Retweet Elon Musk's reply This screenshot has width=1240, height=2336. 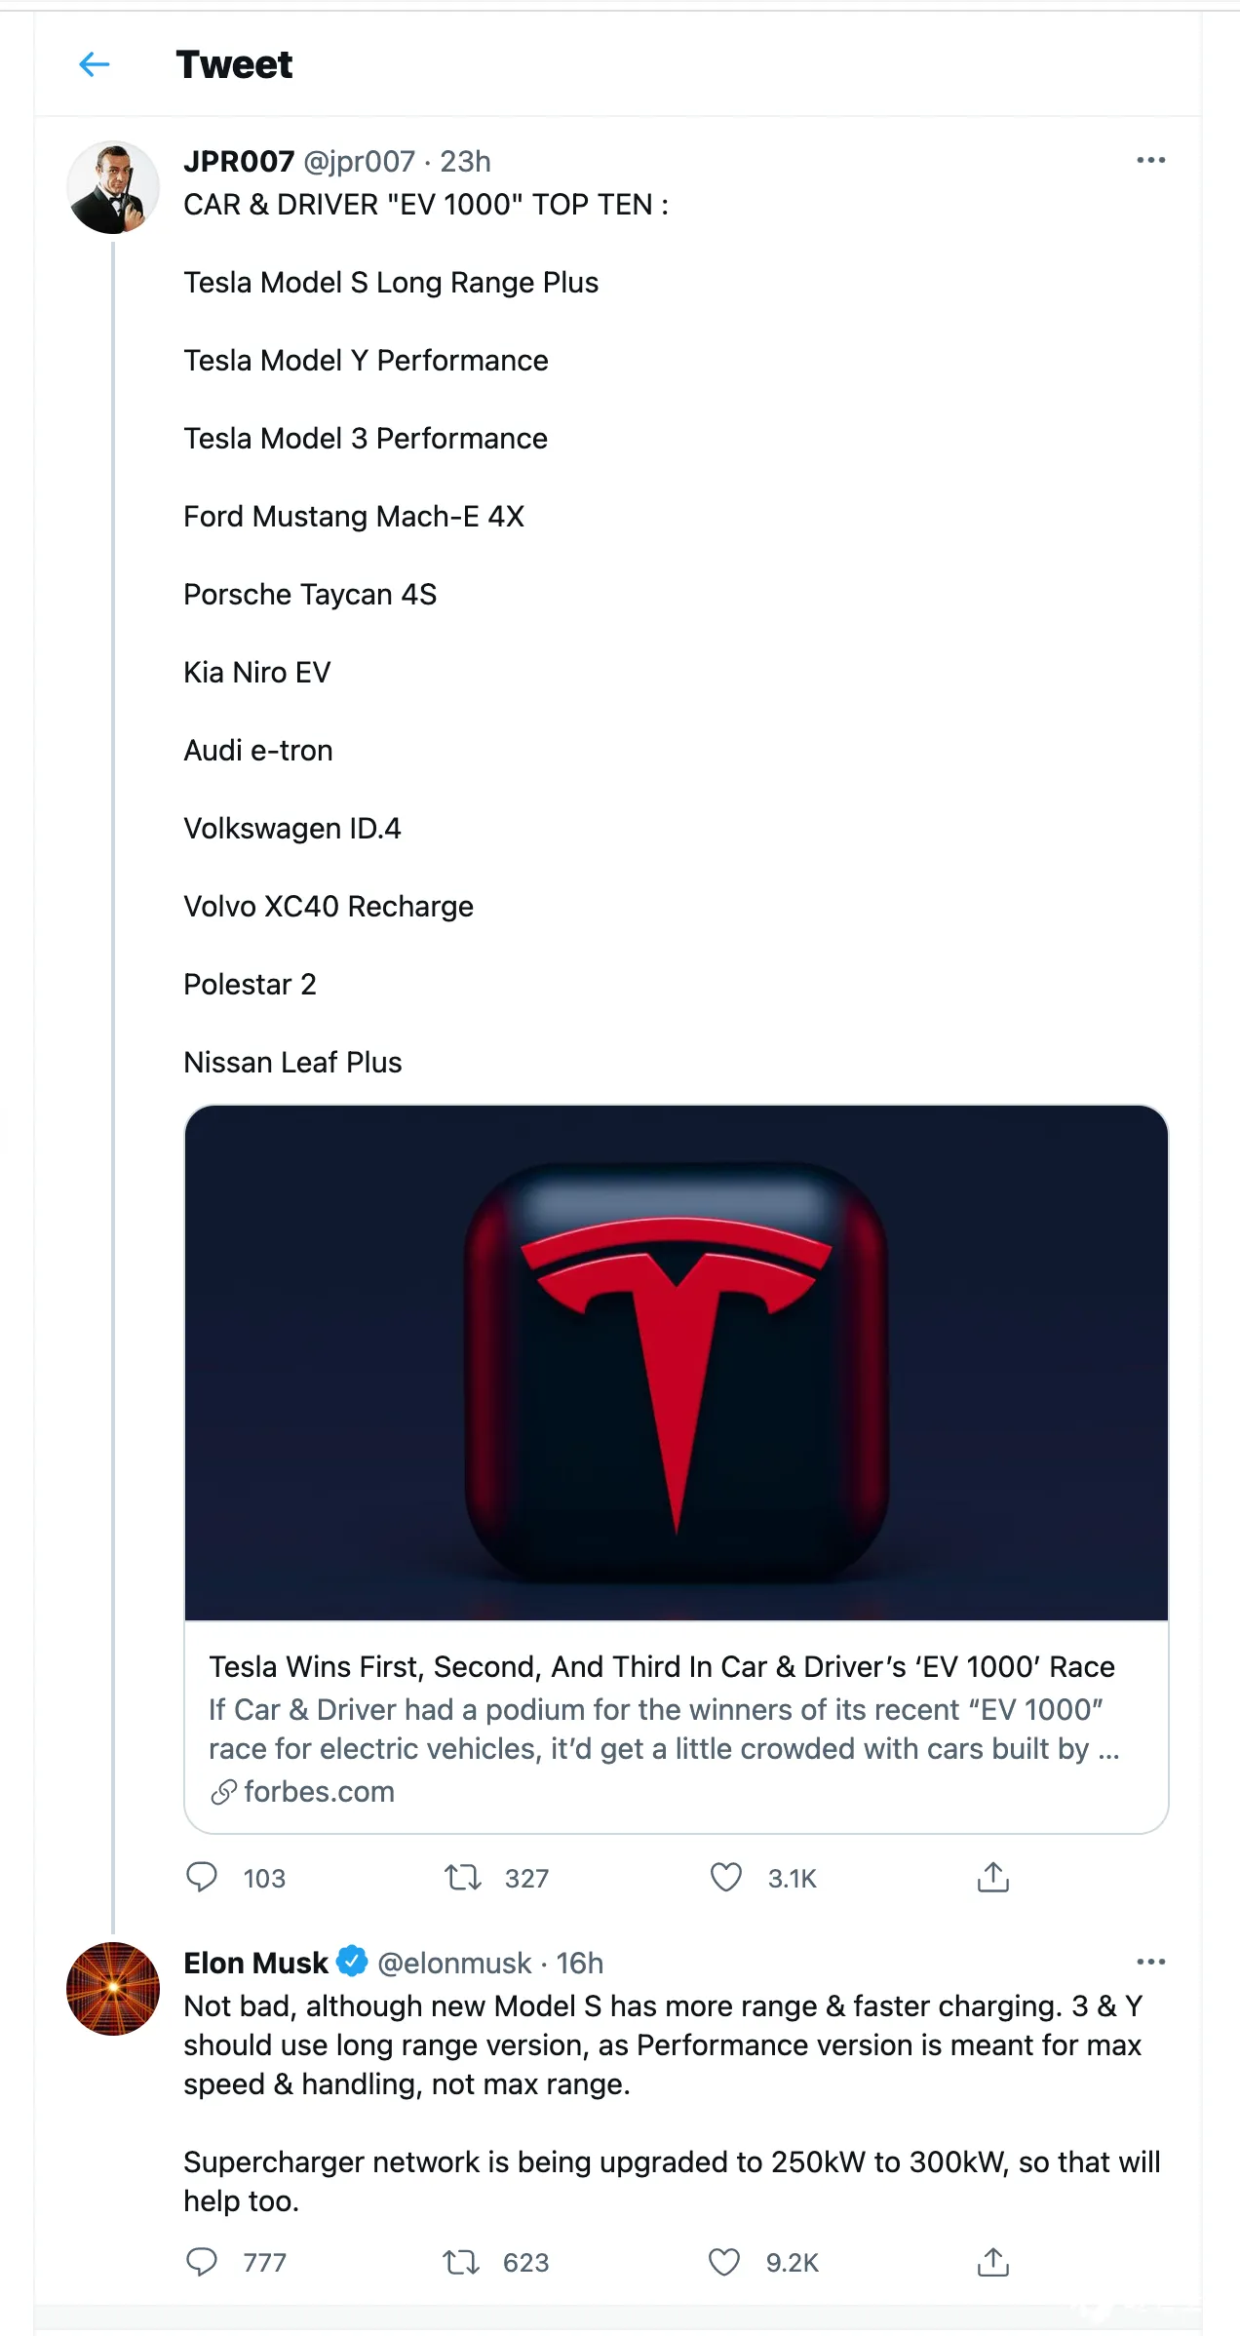(x=461, y=2261)
